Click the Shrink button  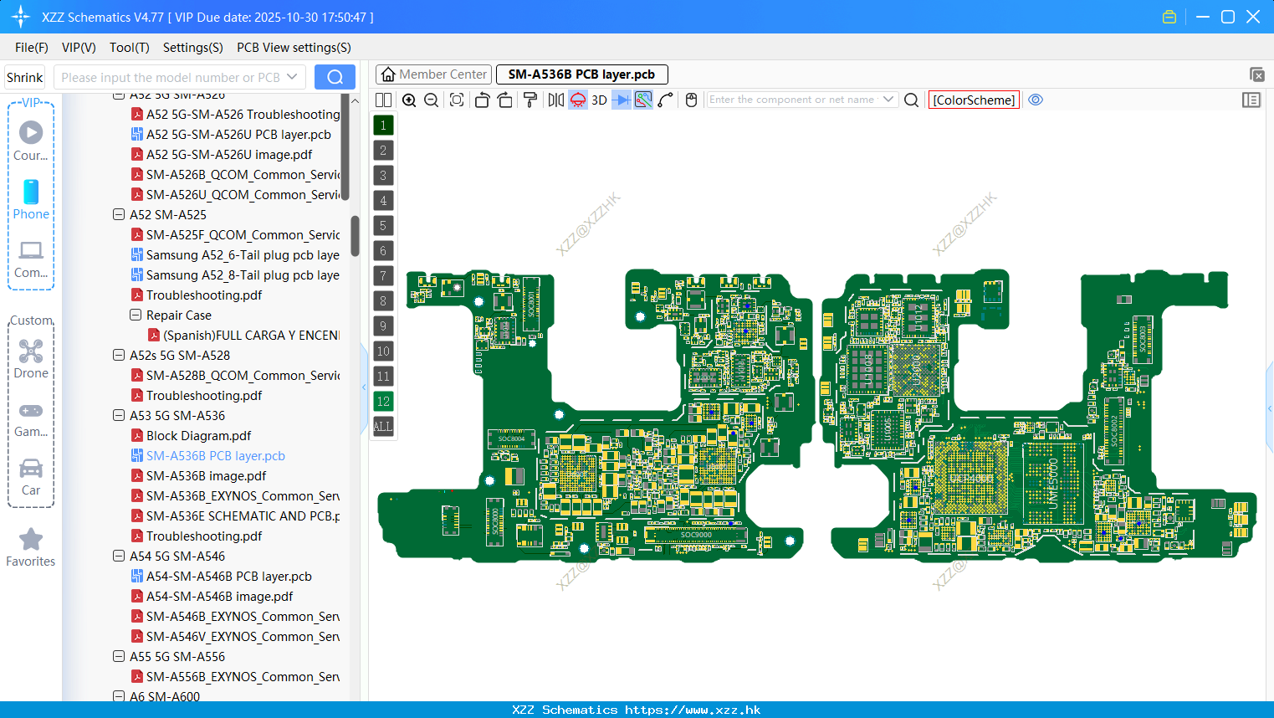(x=24, y=77)
